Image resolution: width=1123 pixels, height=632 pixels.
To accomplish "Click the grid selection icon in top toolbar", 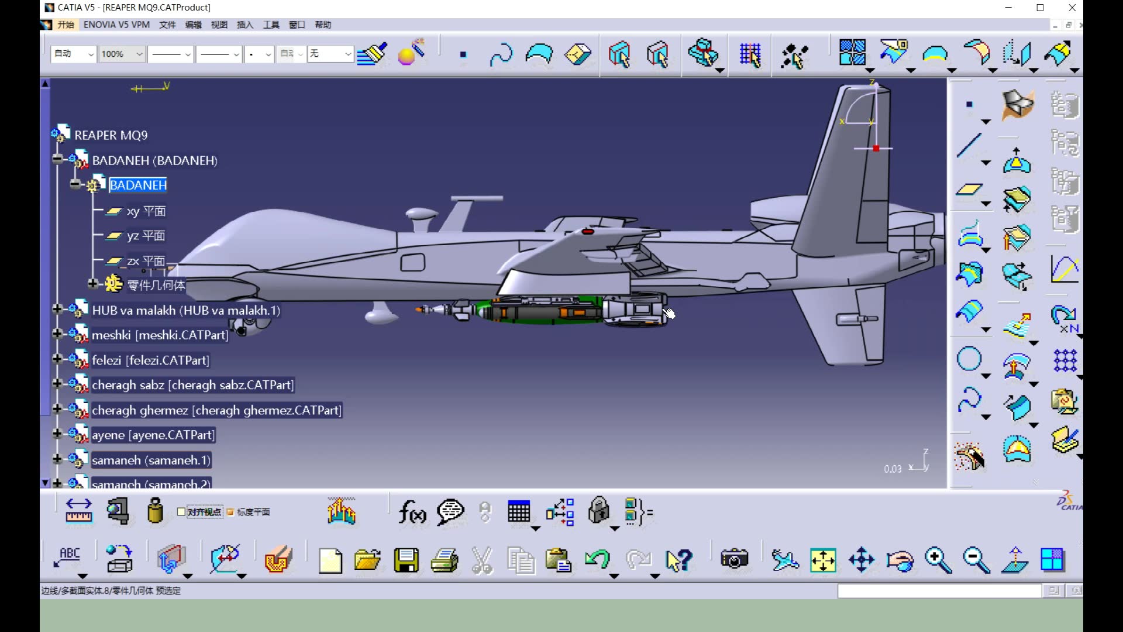I will coord(750,55).
